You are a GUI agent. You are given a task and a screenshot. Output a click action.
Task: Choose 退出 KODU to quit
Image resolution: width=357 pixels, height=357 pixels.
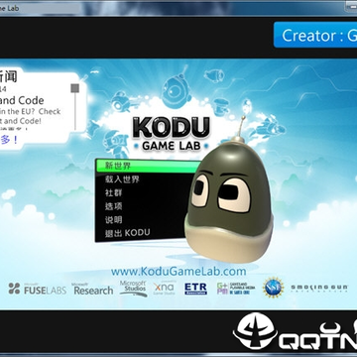(127, 233)
